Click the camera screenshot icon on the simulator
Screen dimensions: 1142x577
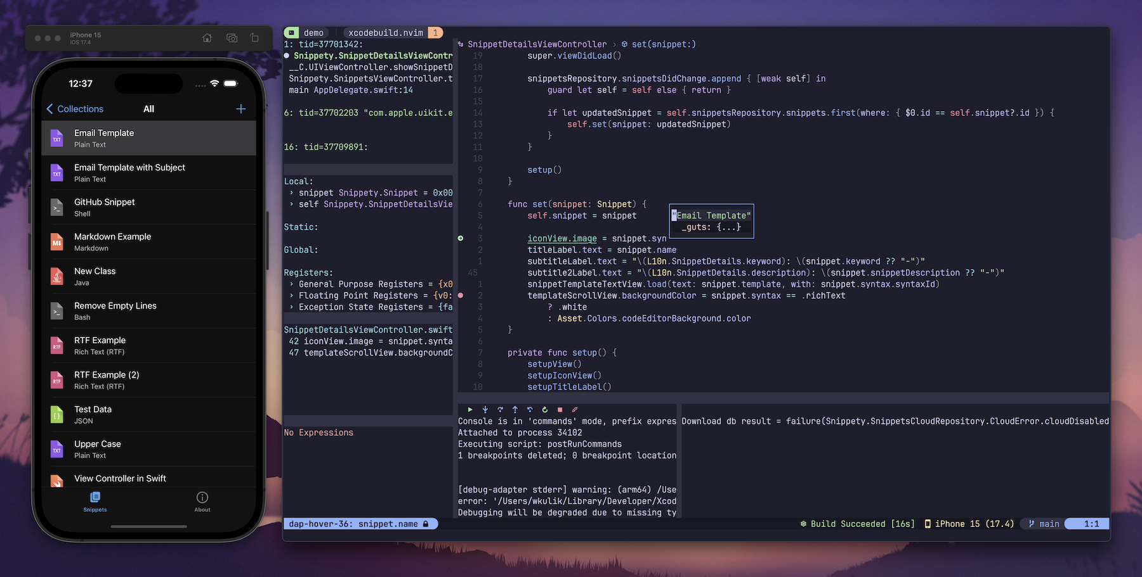232,38
